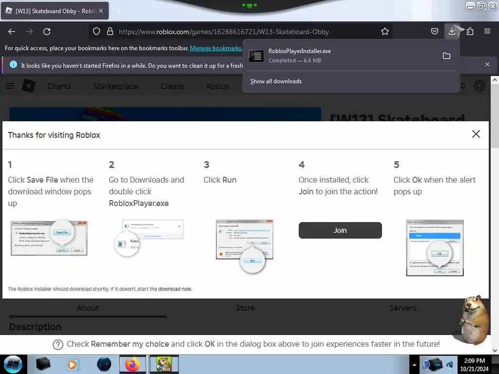Close the Thanks for visiting Roblox dialog

point(476,134)
